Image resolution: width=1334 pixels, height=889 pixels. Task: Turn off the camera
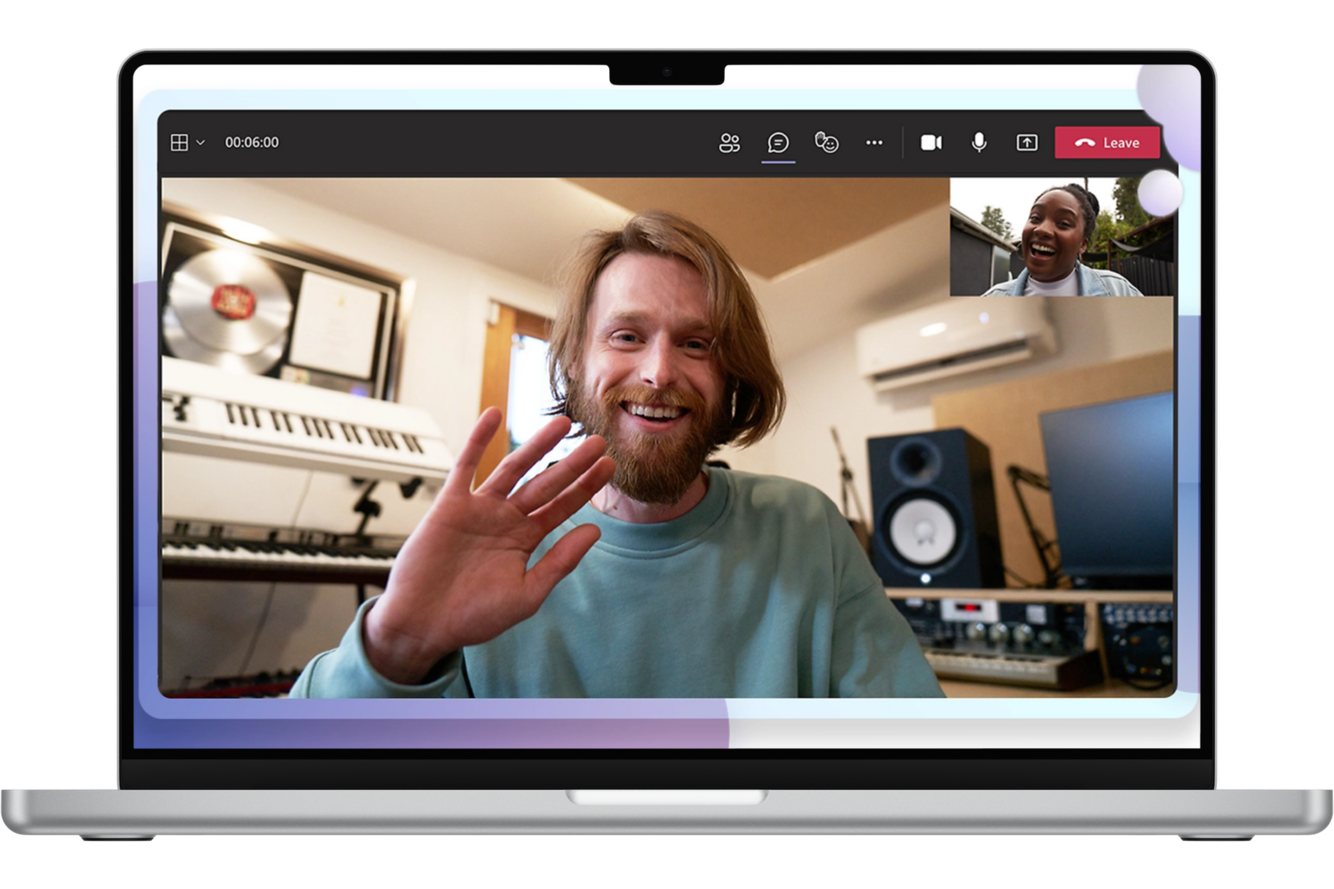(x=931, y=143)
